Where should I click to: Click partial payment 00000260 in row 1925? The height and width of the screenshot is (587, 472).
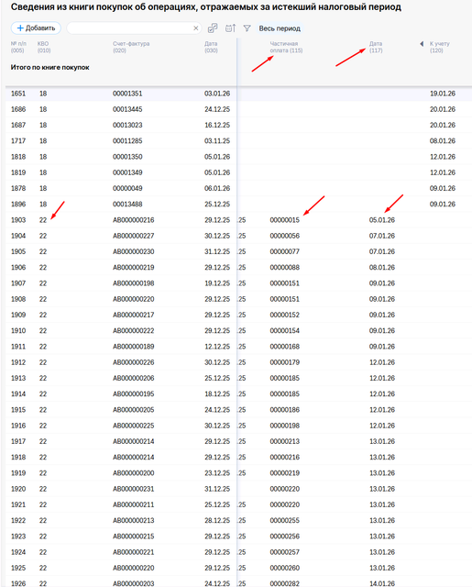(285, 568)
